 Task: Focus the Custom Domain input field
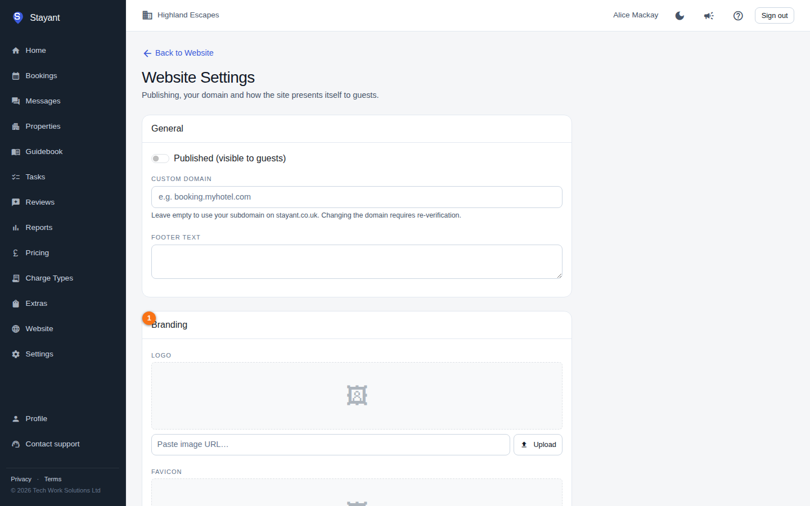[x=357, y=197]
